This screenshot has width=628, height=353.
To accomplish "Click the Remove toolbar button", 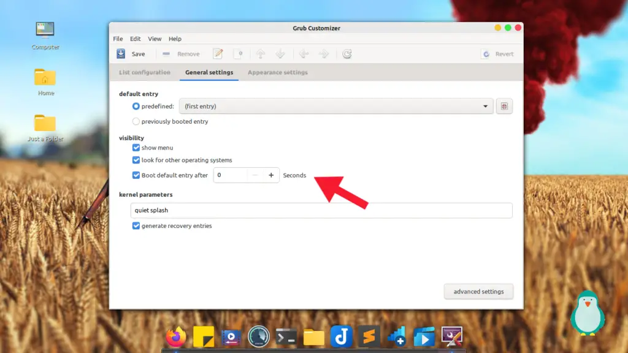I will coord(181,54).
